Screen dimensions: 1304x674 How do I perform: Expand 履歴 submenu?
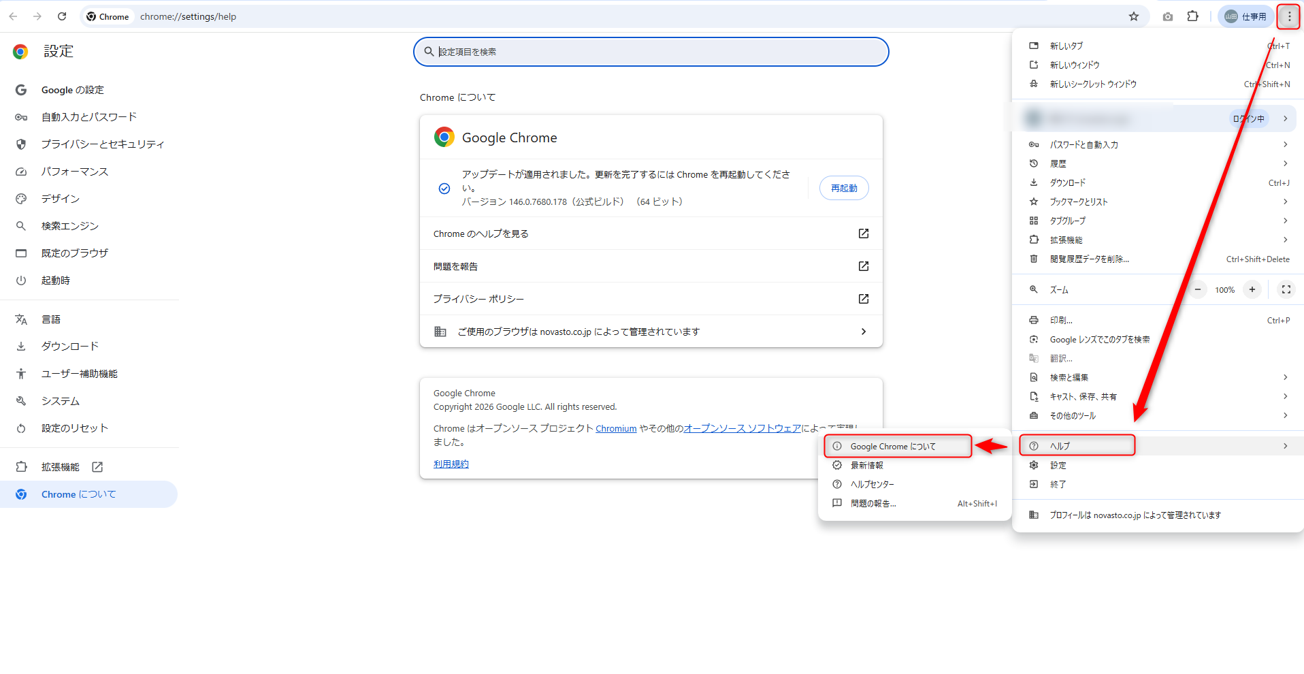(1158, 163)
